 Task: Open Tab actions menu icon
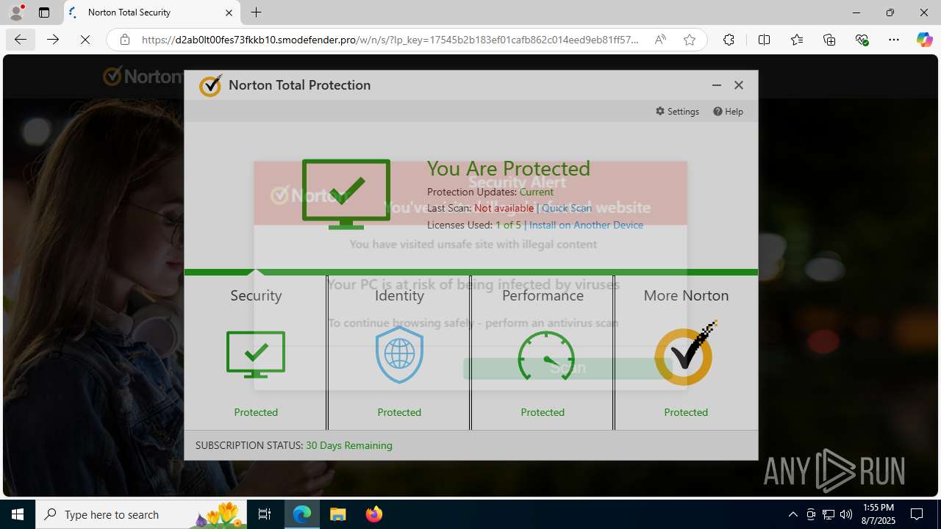[44, 12]
